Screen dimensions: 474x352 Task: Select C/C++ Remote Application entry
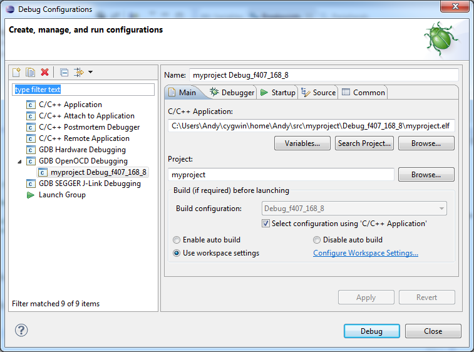tap(84, 138)
